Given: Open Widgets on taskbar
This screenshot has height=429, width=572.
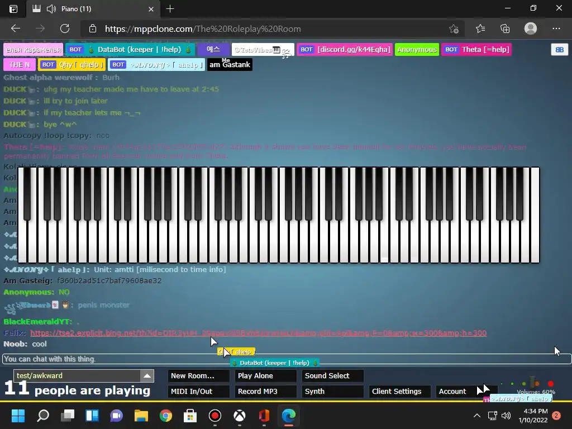Looking at the screenshot, I should [92, 416].
